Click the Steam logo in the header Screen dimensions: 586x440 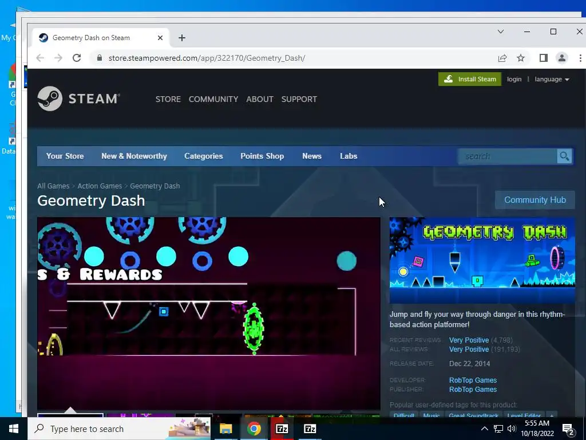(78, 99)
